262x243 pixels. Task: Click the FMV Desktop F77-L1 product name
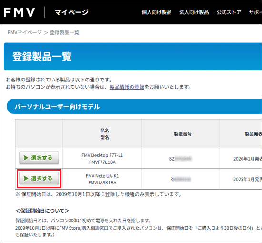(x=102, y=155)
